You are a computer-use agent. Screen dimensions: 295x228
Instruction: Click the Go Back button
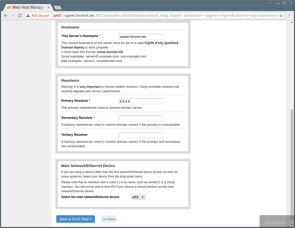tap(109, 219)
